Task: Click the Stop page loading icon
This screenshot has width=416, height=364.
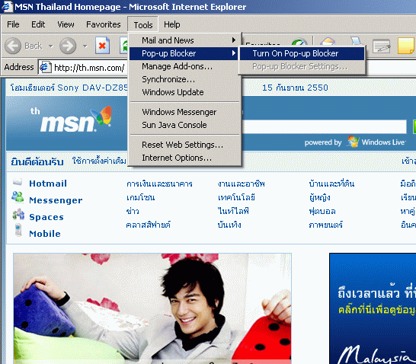Action: pyautogui.click(x=102, y=46)
